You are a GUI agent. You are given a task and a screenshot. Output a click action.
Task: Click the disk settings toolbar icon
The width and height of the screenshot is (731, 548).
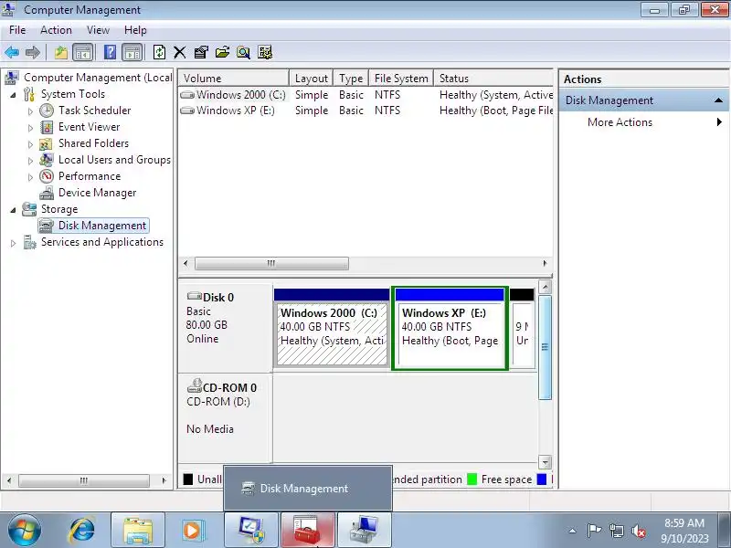click(265, 52)
